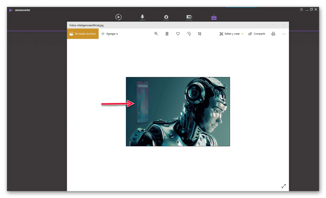The image size is (326, 198).
Task: Delete the photo with trash icon
Action: [167, 34]
